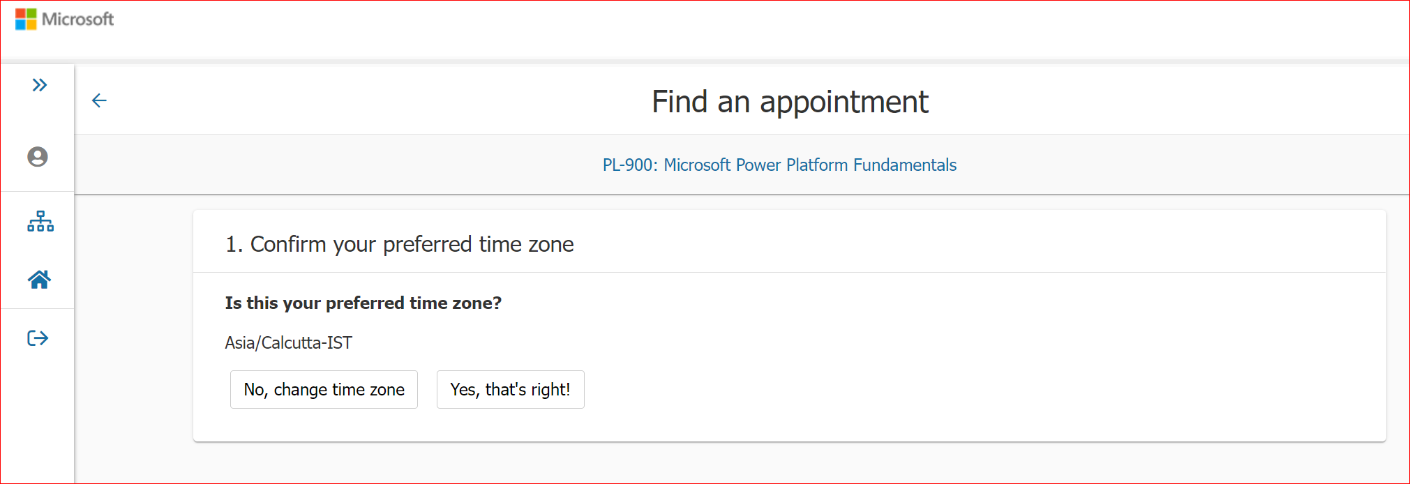This screenshot has width=1410, height=484.
Task: Click the sign out icon
Action: [x=38, y=338]
